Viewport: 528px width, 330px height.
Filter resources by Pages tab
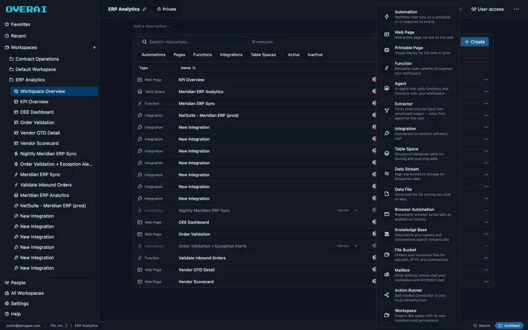(x=179, y=54)
